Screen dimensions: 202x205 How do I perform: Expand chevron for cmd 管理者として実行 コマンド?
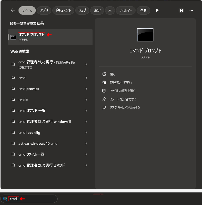(86, 165)
